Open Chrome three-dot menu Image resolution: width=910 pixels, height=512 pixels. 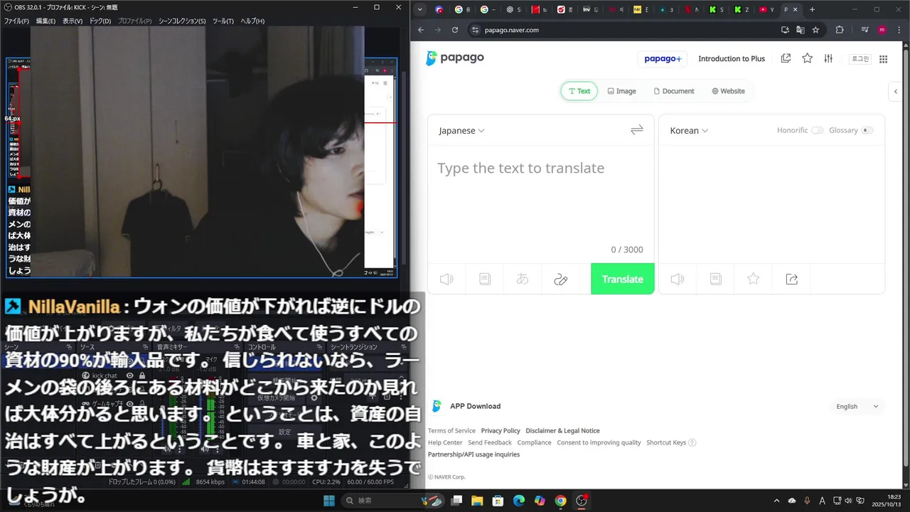click(899, 30)
